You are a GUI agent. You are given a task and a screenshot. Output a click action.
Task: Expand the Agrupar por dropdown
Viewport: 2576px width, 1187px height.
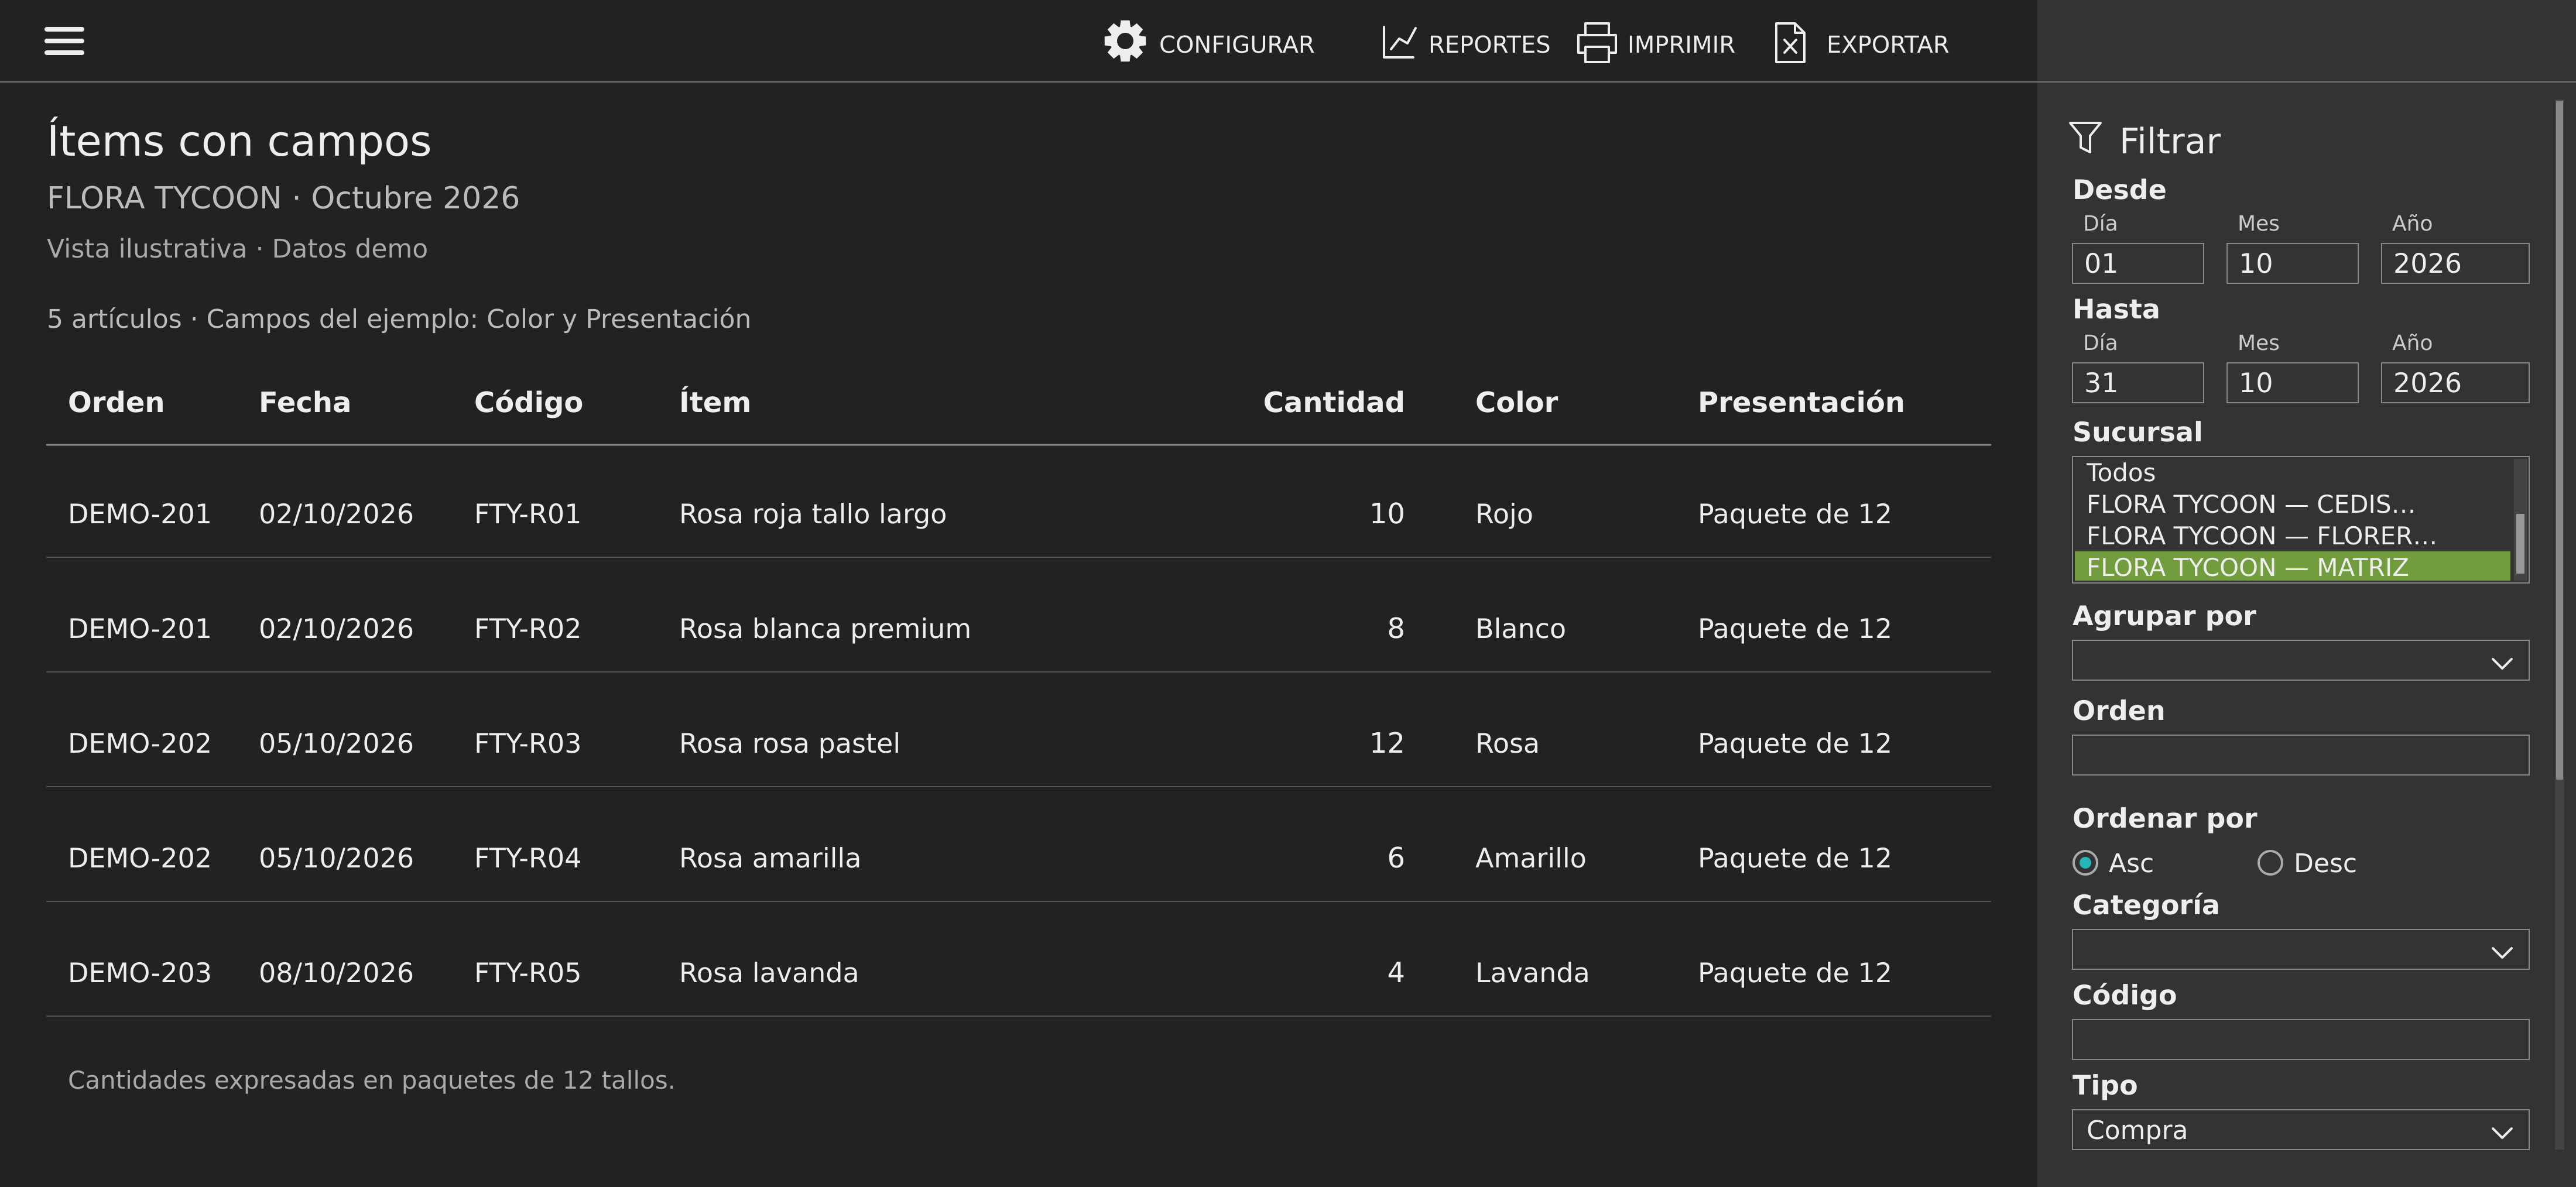(2300, 660)
